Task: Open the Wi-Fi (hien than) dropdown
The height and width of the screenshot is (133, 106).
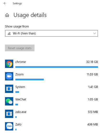Action: click(x=51, y=34)
